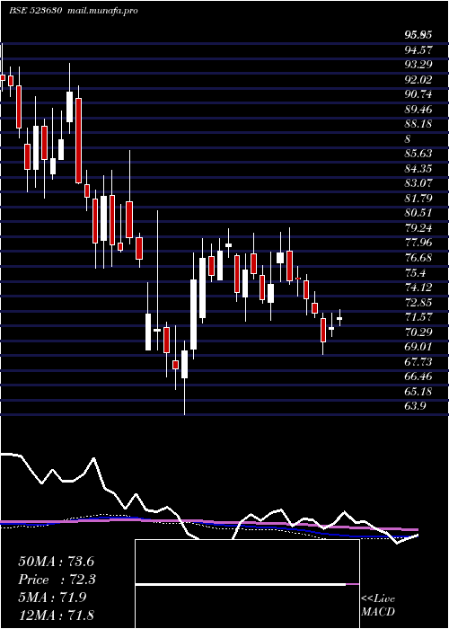Click the 50MA : 73.6 readout

(56, 562)
